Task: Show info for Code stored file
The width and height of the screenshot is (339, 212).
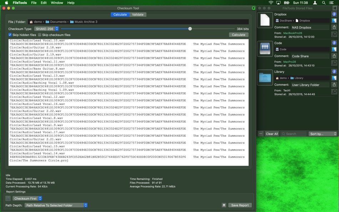Action: pos(334,43)
